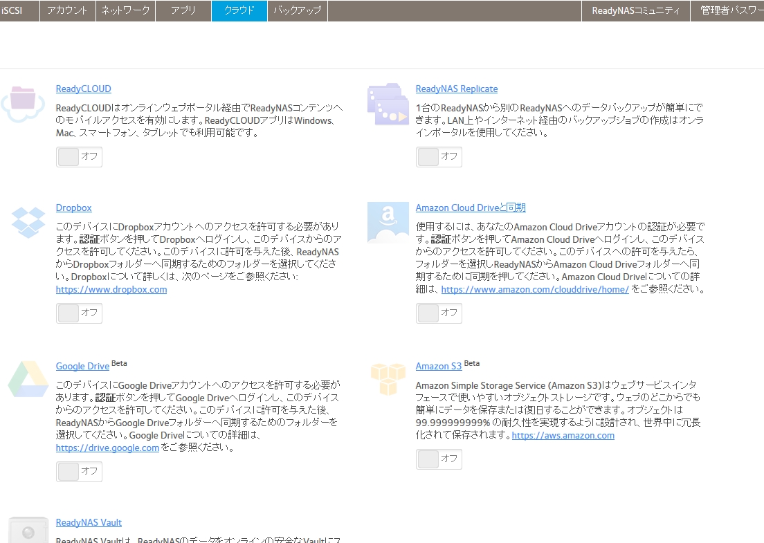Click the Beta label beside Google Drive

click(x=119, y=363)
